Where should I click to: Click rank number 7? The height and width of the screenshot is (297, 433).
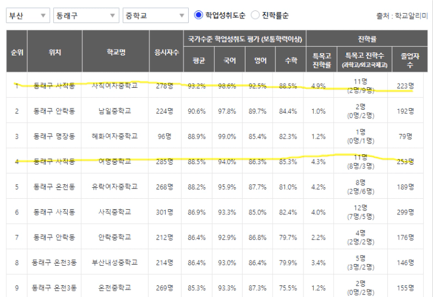click(x=17, y=237)
